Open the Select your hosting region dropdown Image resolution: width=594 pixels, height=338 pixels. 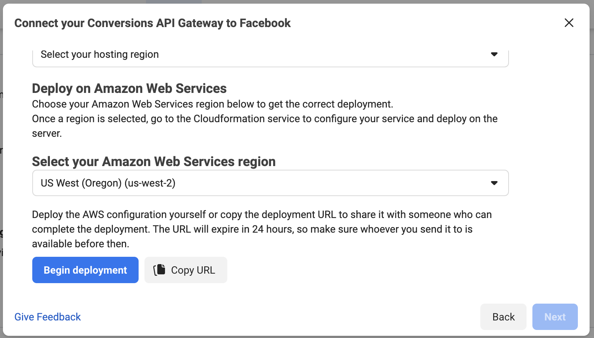pyautogui.click(x=270, y=55)
